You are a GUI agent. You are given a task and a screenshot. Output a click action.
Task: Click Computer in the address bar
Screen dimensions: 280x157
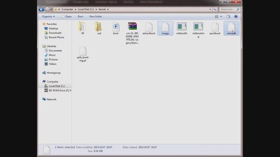coord(67,9)
